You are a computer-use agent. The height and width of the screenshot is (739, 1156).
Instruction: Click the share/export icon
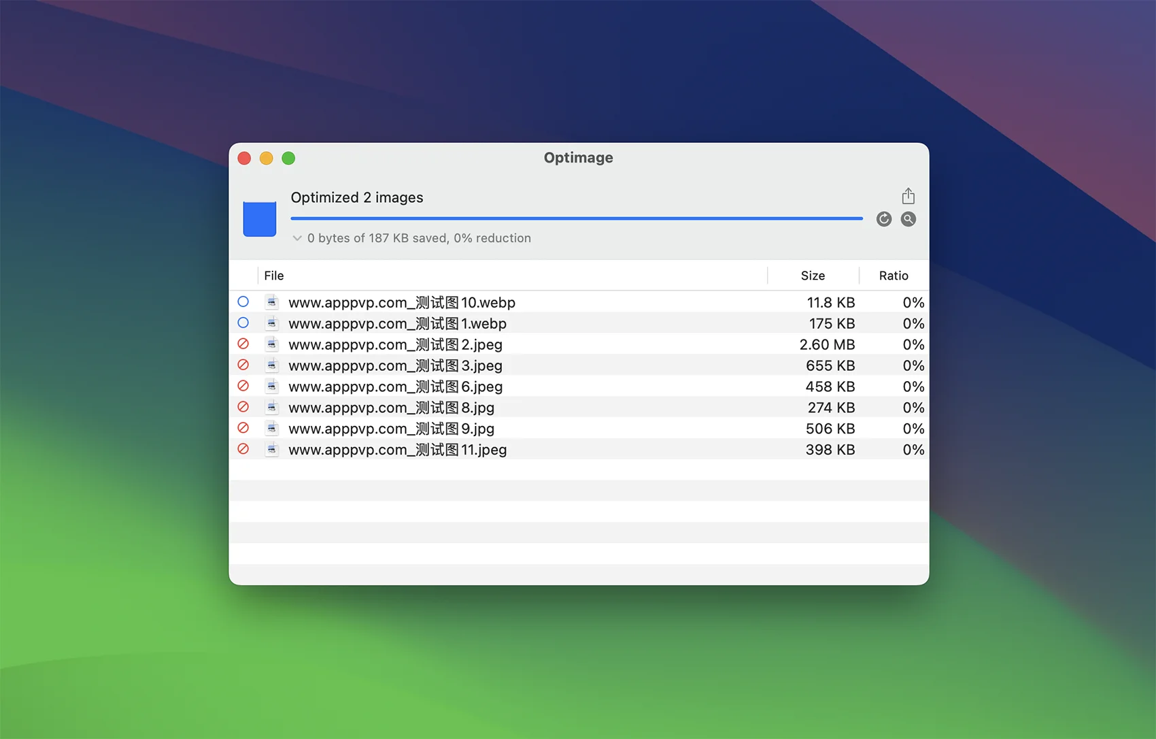pos(908,196)
